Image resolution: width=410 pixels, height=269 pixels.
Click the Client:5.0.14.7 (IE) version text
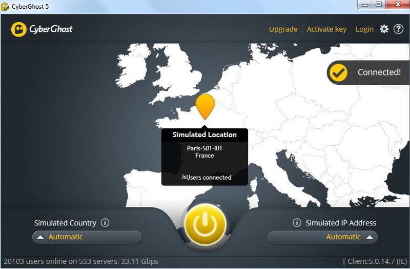coord(377,261)
